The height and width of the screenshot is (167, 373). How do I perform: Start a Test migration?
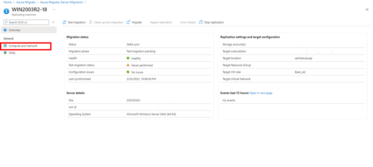(74, 22)
